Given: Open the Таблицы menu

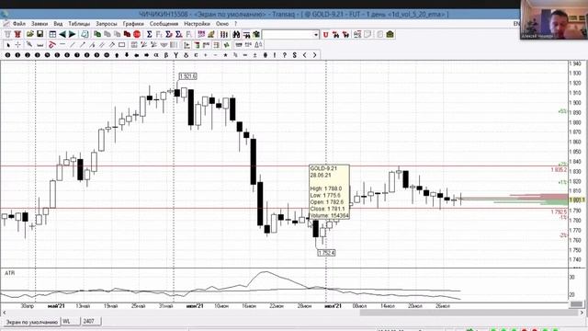Looking at the screenshot, I should click(x=79, y=24).
